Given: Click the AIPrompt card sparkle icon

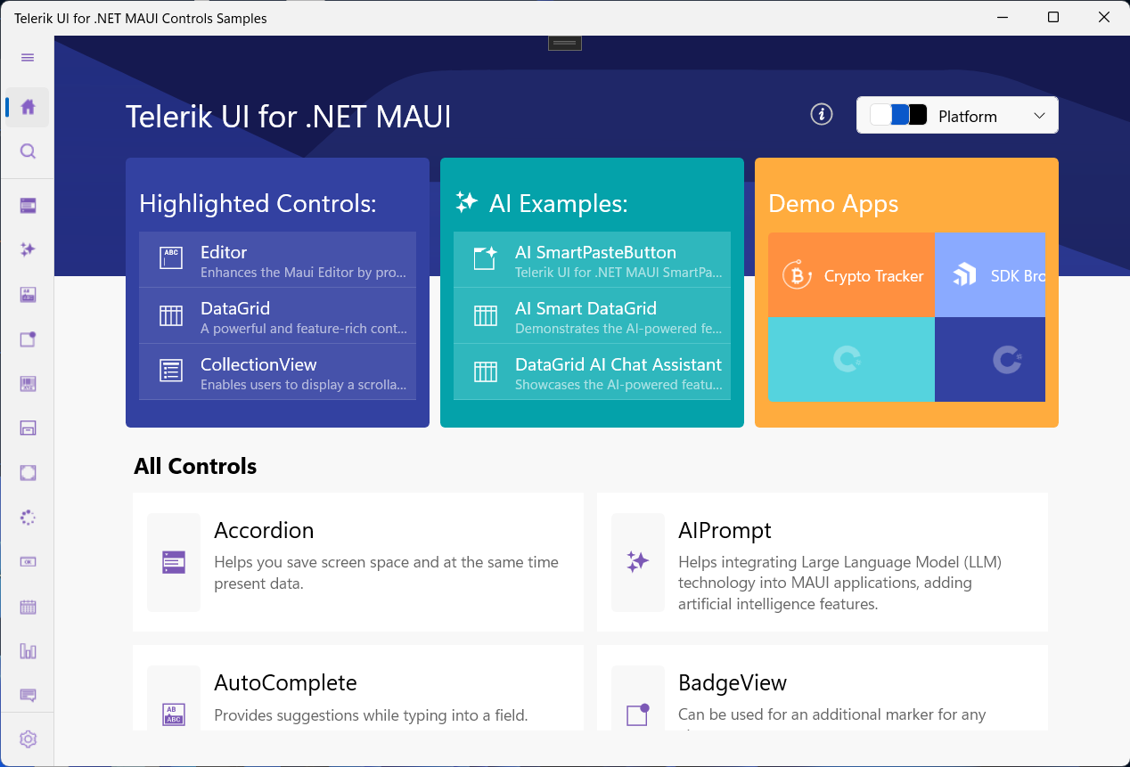Looking at the screenshot, I should pyautogui.click(x=637, y=562).
